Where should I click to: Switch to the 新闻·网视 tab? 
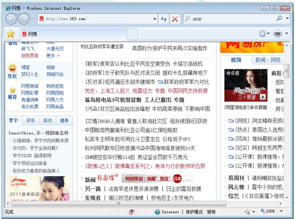(268, 60)
